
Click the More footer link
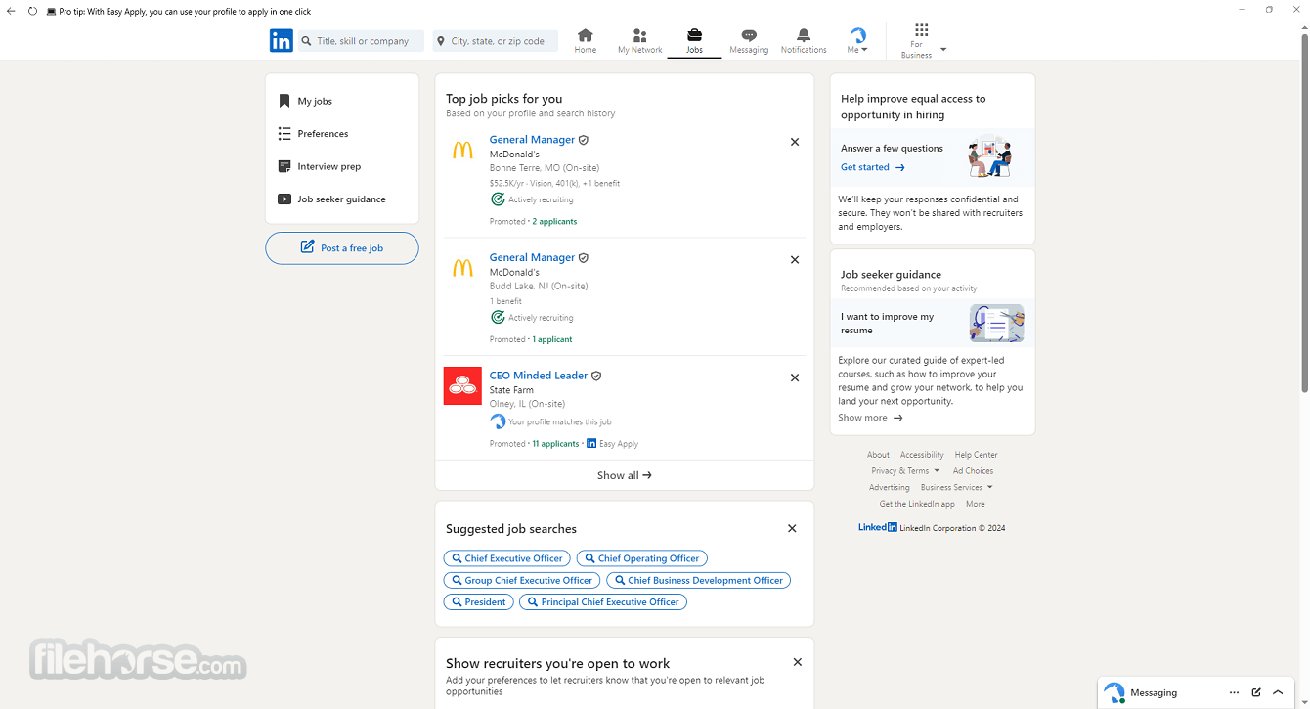pos(976,504)
